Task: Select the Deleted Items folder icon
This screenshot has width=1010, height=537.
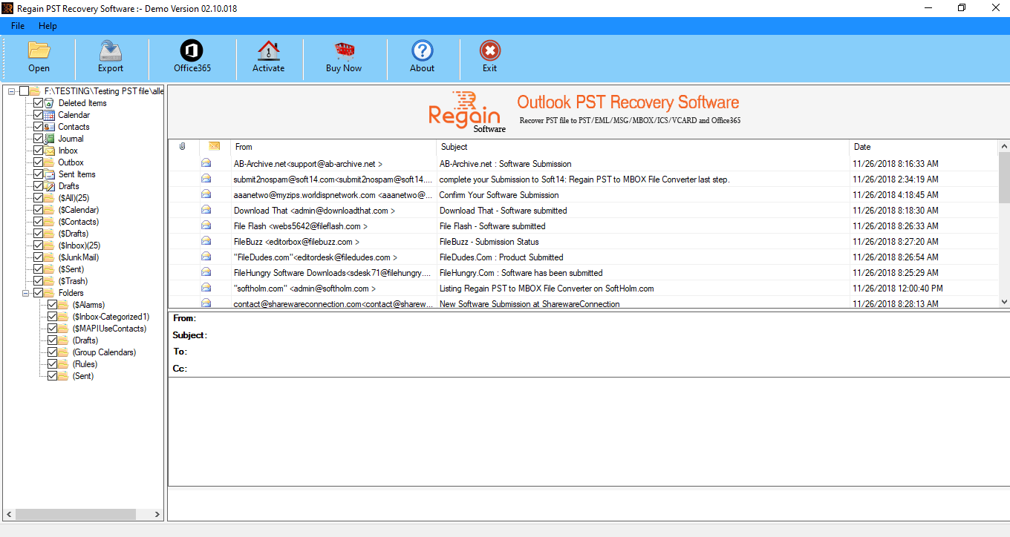Action: 50,103
